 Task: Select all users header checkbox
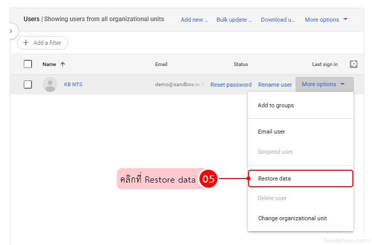pyautogui.click(x=28, y=64)
